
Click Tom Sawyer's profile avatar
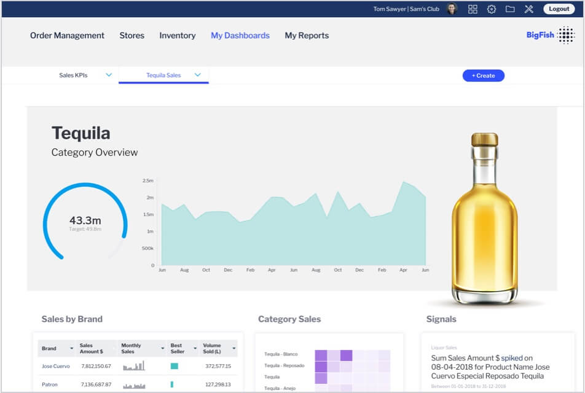[452, 8]
